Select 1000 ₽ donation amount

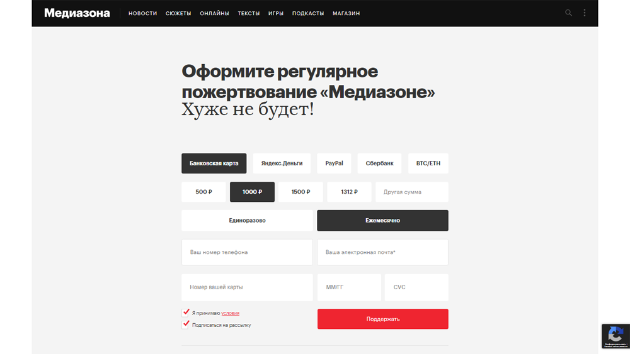pos(253,192)
